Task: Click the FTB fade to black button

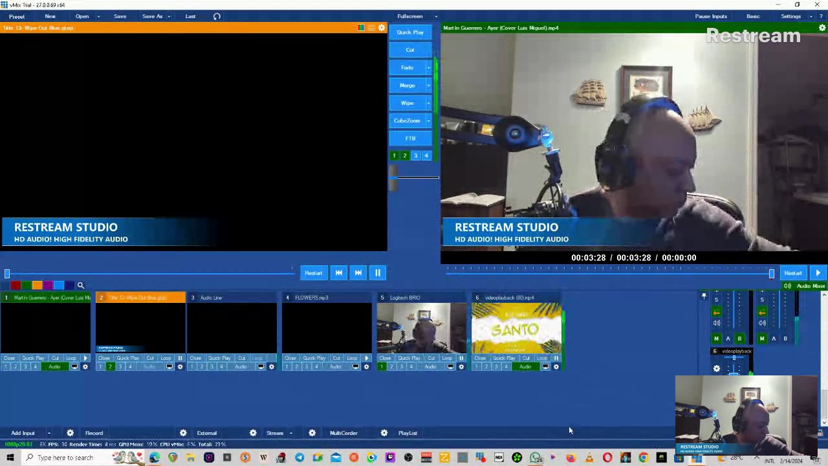Action: click(410, 139)
